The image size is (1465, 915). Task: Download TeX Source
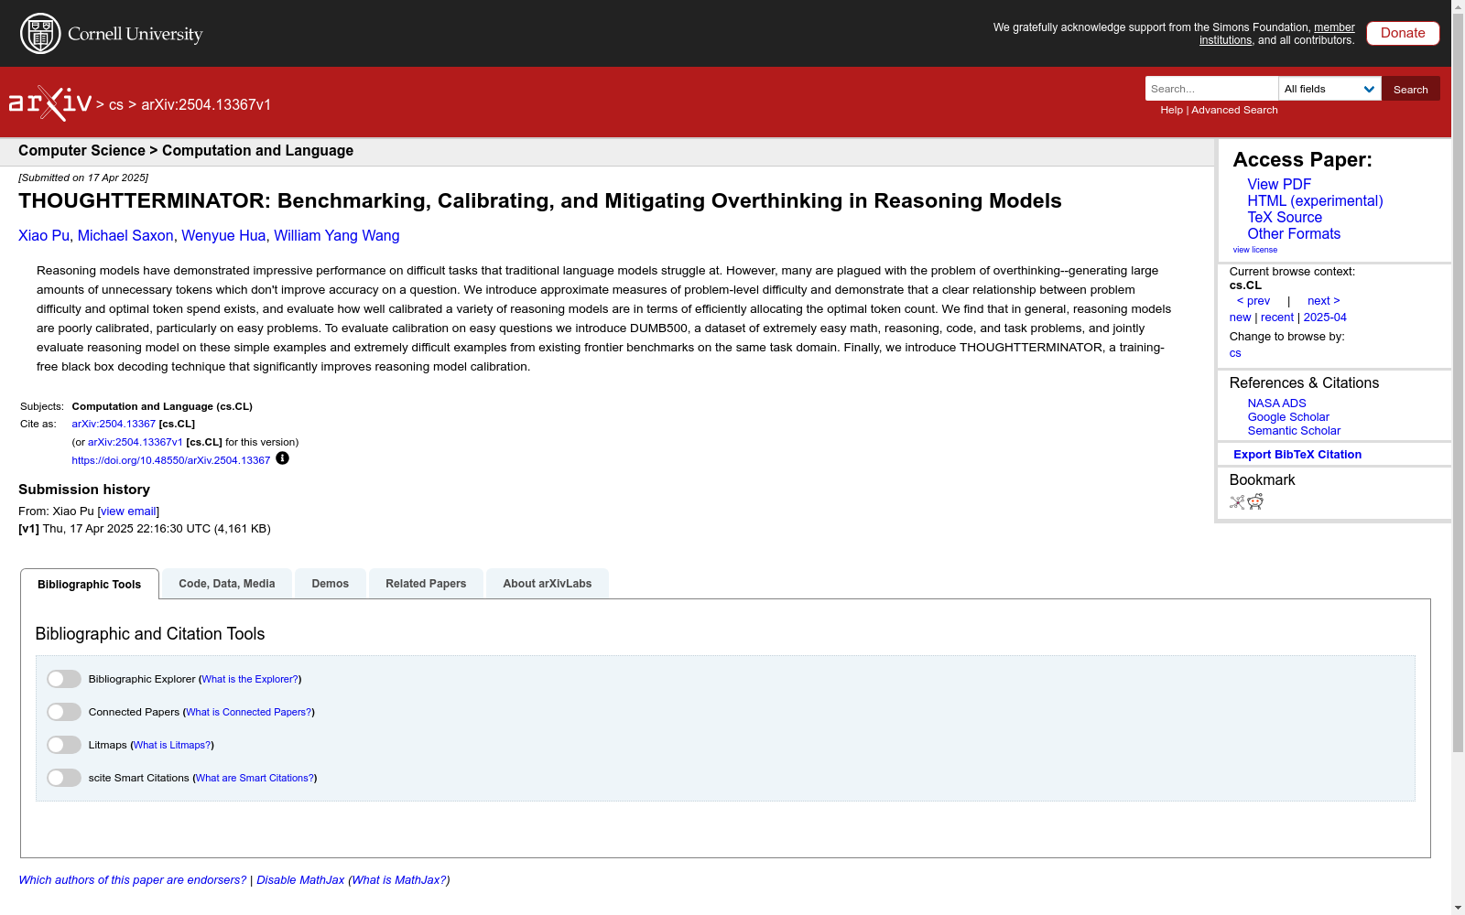coord(1285,217)
